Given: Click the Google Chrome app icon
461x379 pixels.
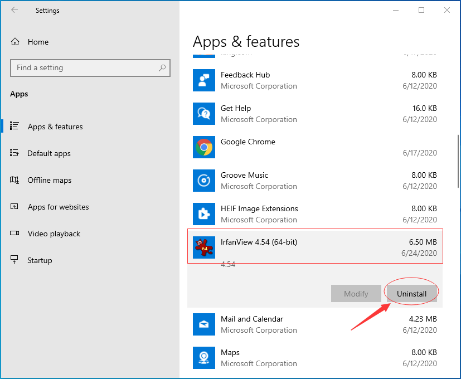Looking at the screenshot, I should pyautogui.click(x=204, y=147).
